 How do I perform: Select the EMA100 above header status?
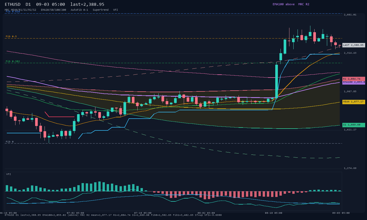284,4
